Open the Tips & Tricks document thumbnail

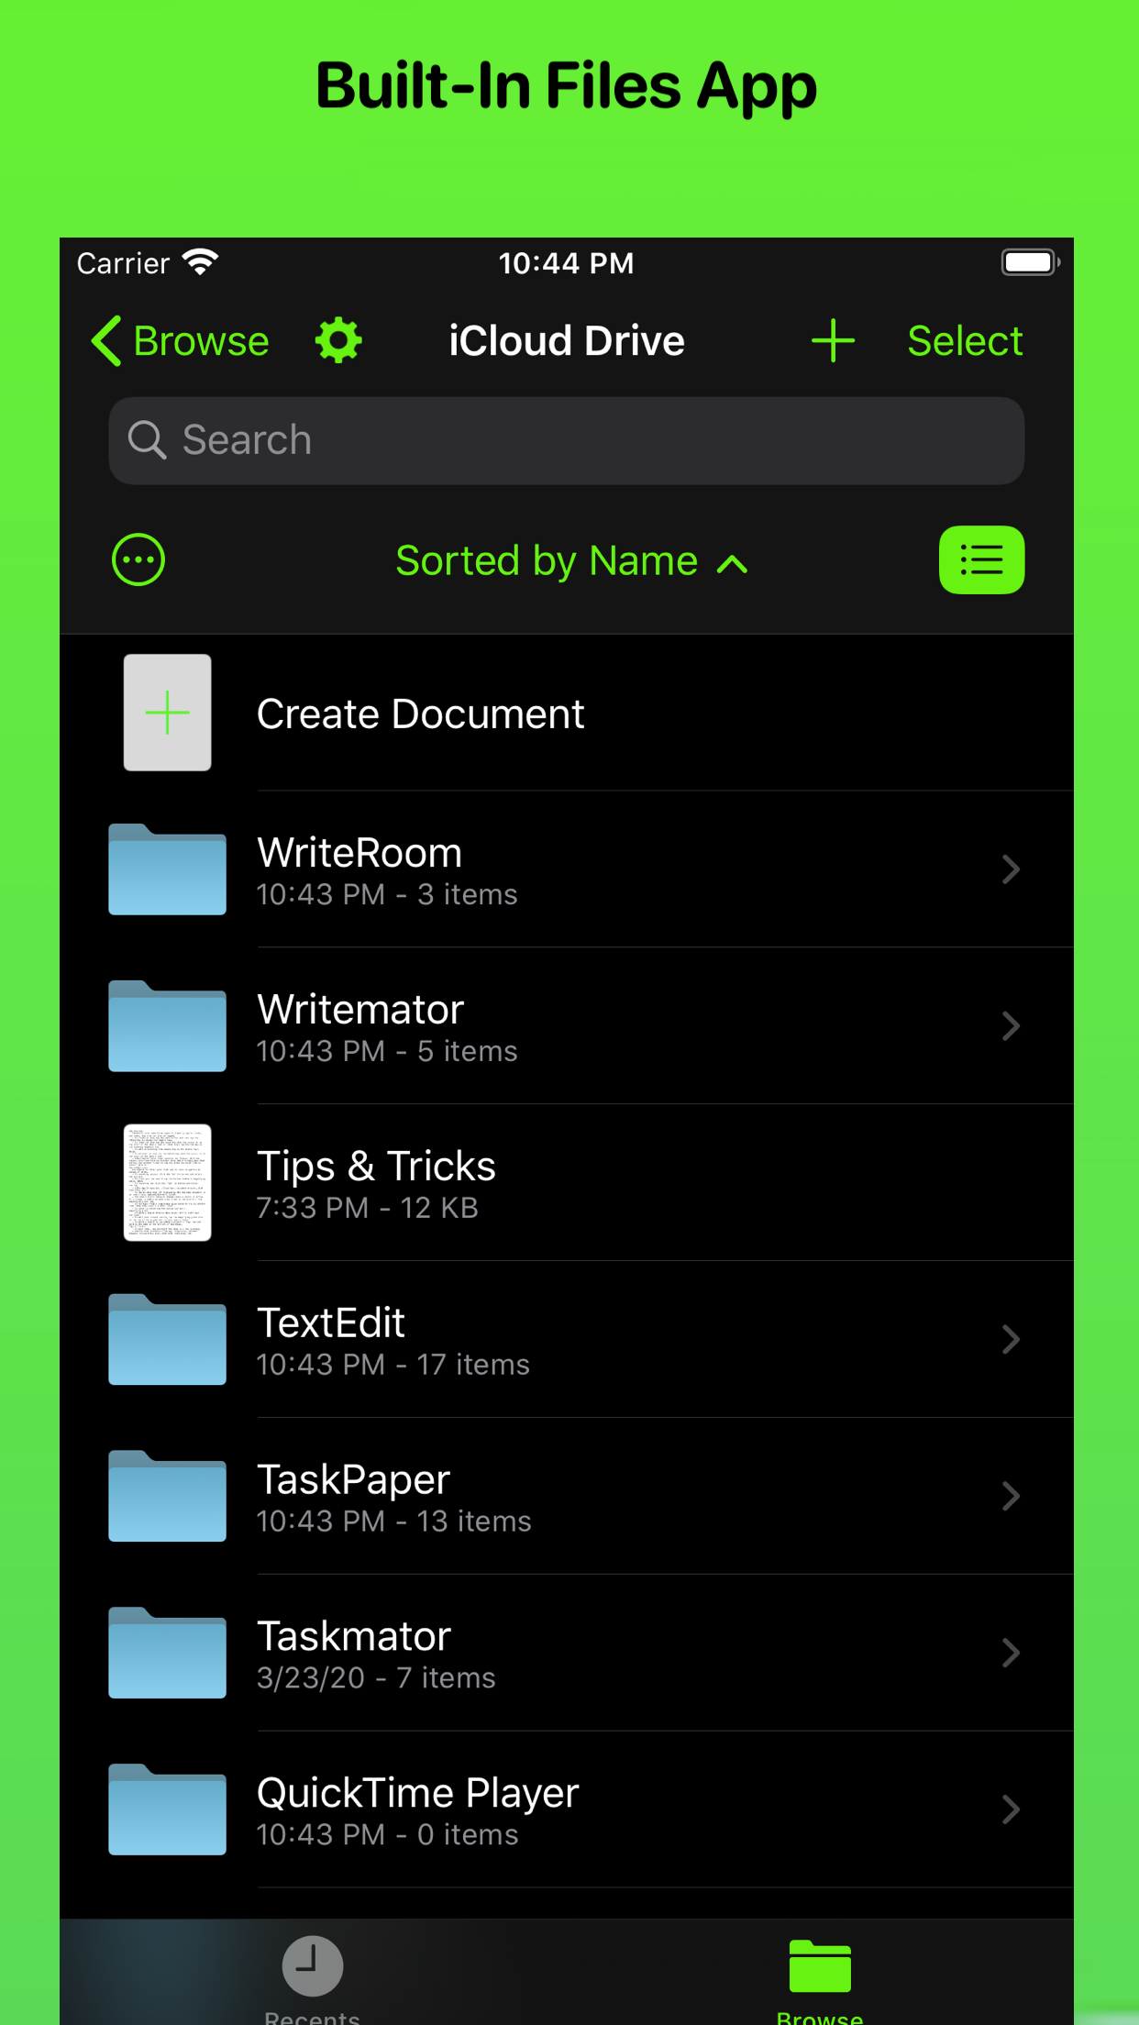tap(167, 1182)
